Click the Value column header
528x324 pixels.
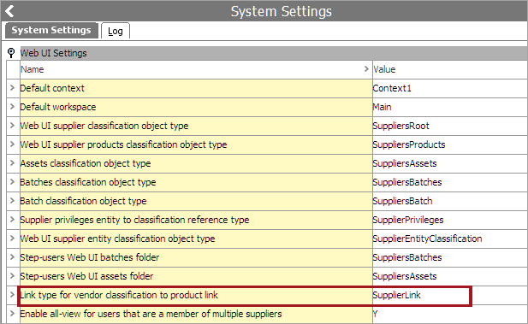tap(450, 69)
